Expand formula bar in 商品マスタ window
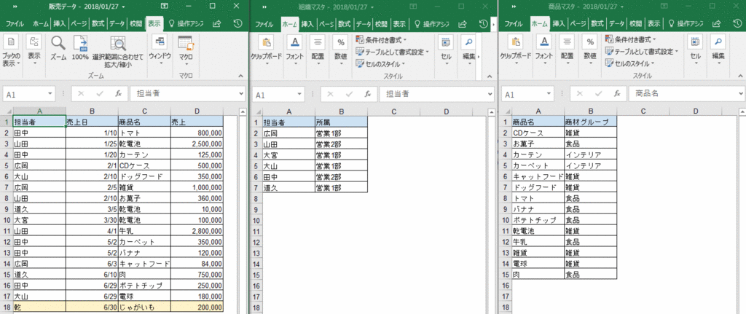This screenshot has width=746, height=314. tap(741, 94)
